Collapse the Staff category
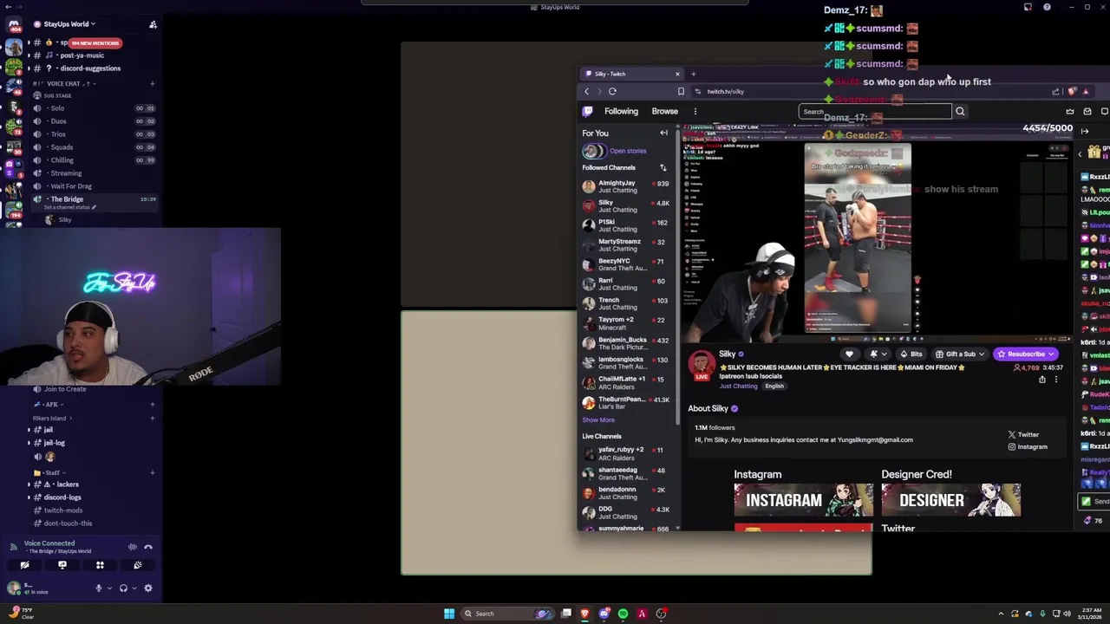The height and width of the screenshot is (624, 1110). pyautogui.click(x=49, y=473)
